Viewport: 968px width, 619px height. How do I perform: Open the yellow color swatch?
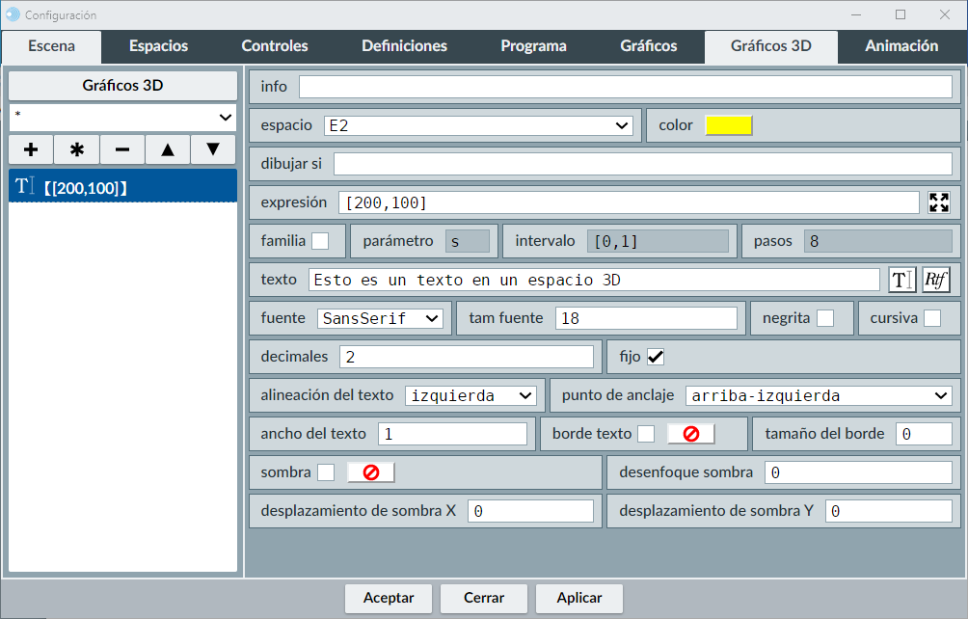click(x=728, y=125)
